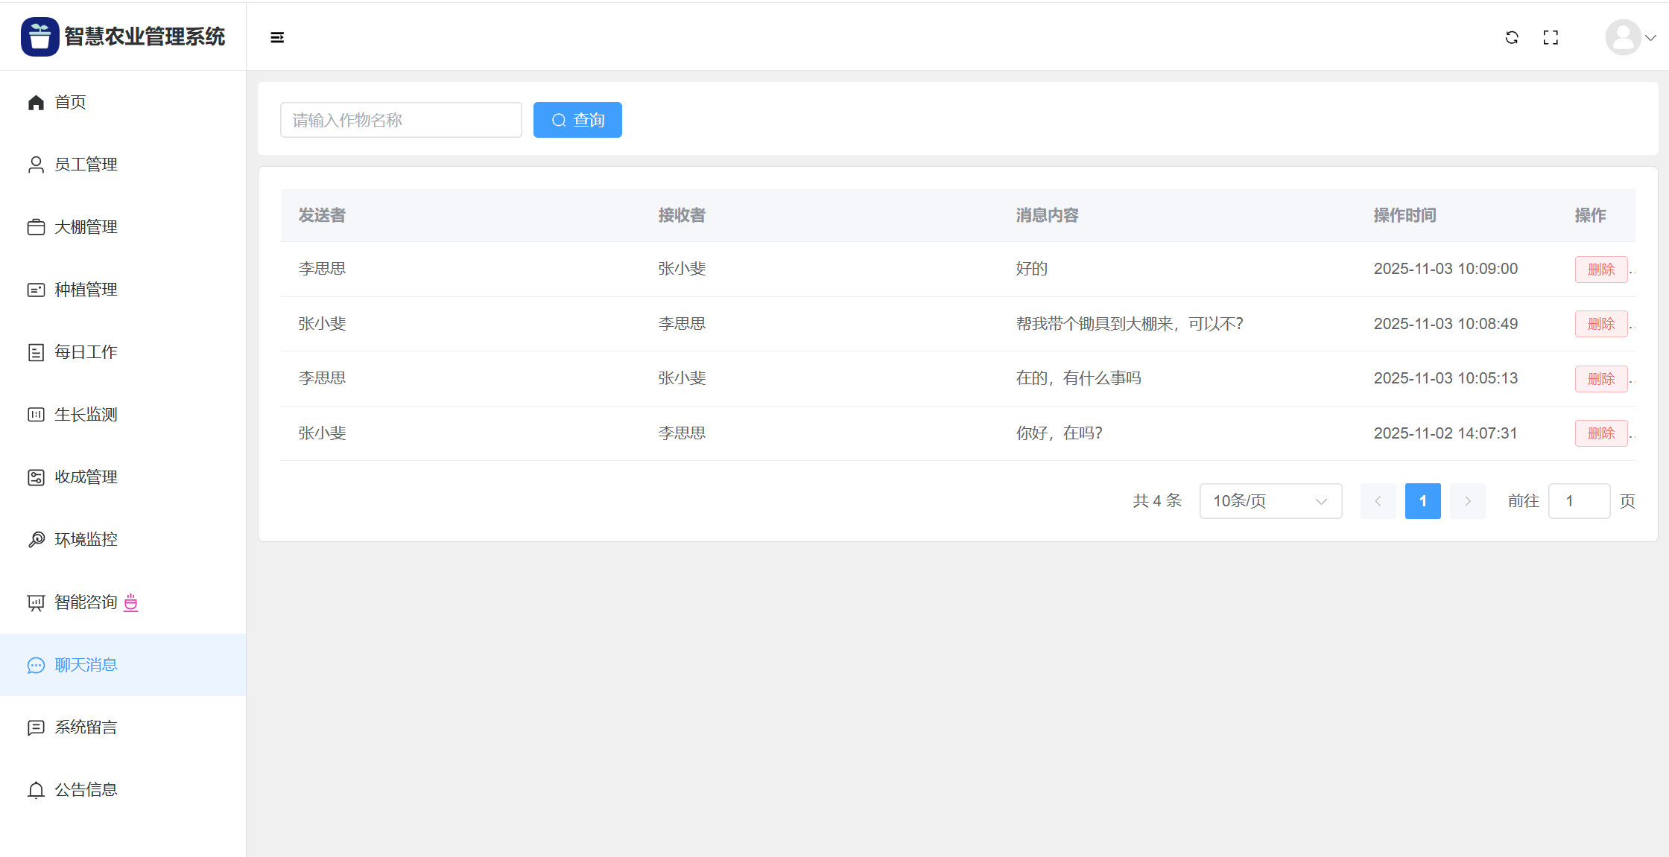Click the pink cup icon by 智能咨询

[x=131, y=602]
